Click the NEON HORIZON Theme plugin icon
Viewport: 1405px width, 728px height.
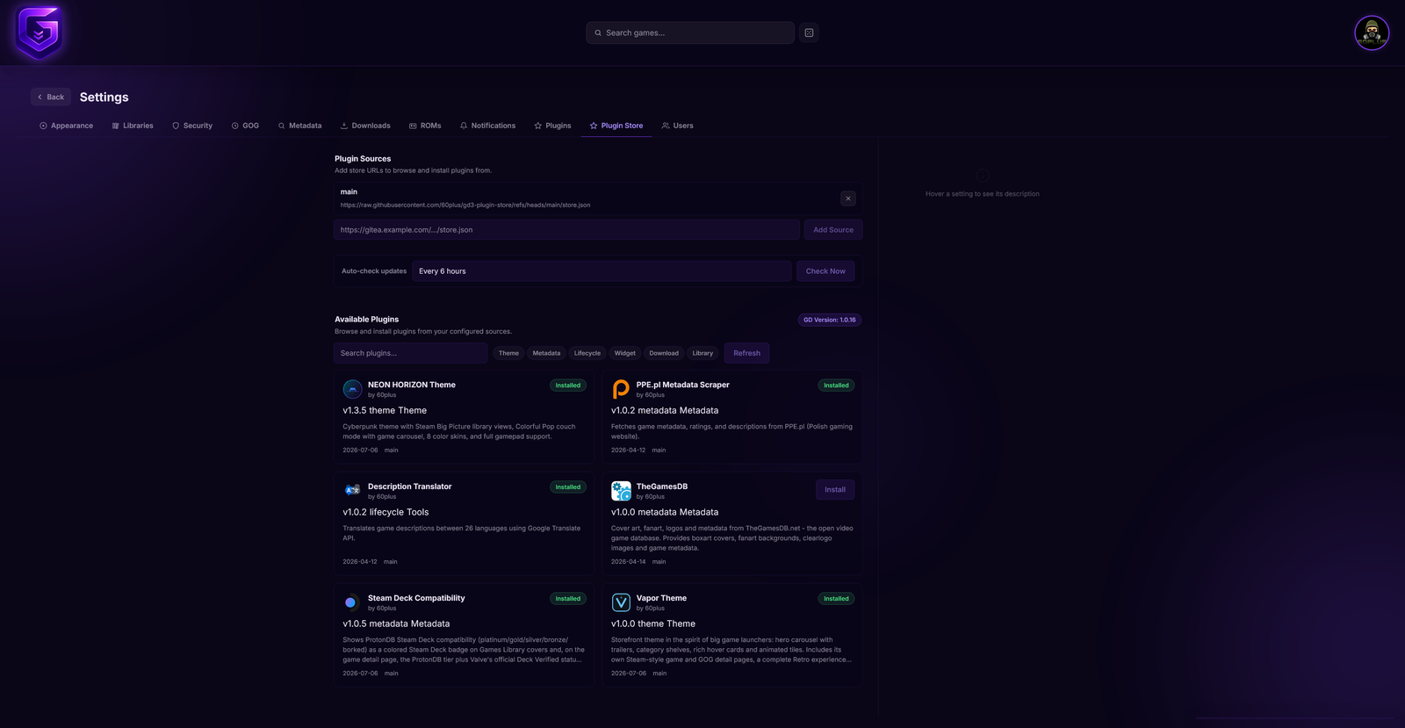(352, 389)
